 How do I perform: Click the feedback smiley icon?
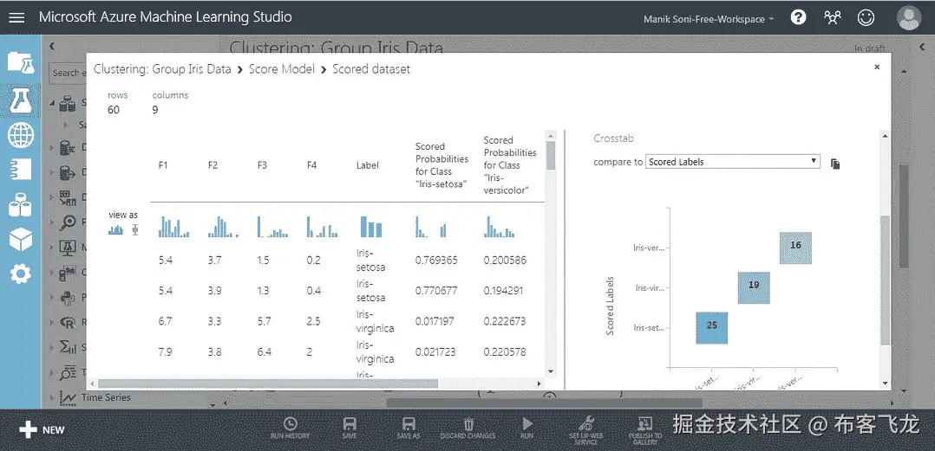tap(866, 17)
